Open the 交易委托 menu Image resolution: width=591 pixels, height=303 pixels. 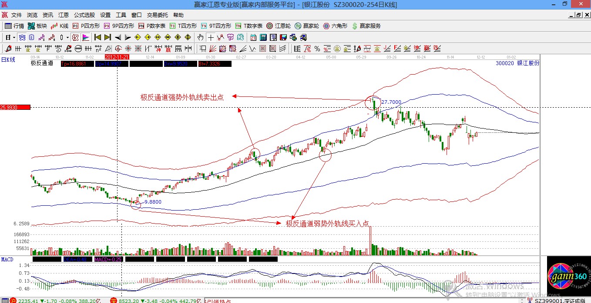coord(157,15)
